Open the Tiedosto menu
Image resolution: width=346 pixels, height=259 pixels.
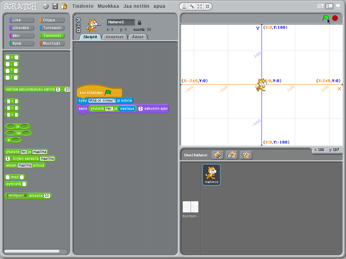pyautogui.click(x=83, y=6)
